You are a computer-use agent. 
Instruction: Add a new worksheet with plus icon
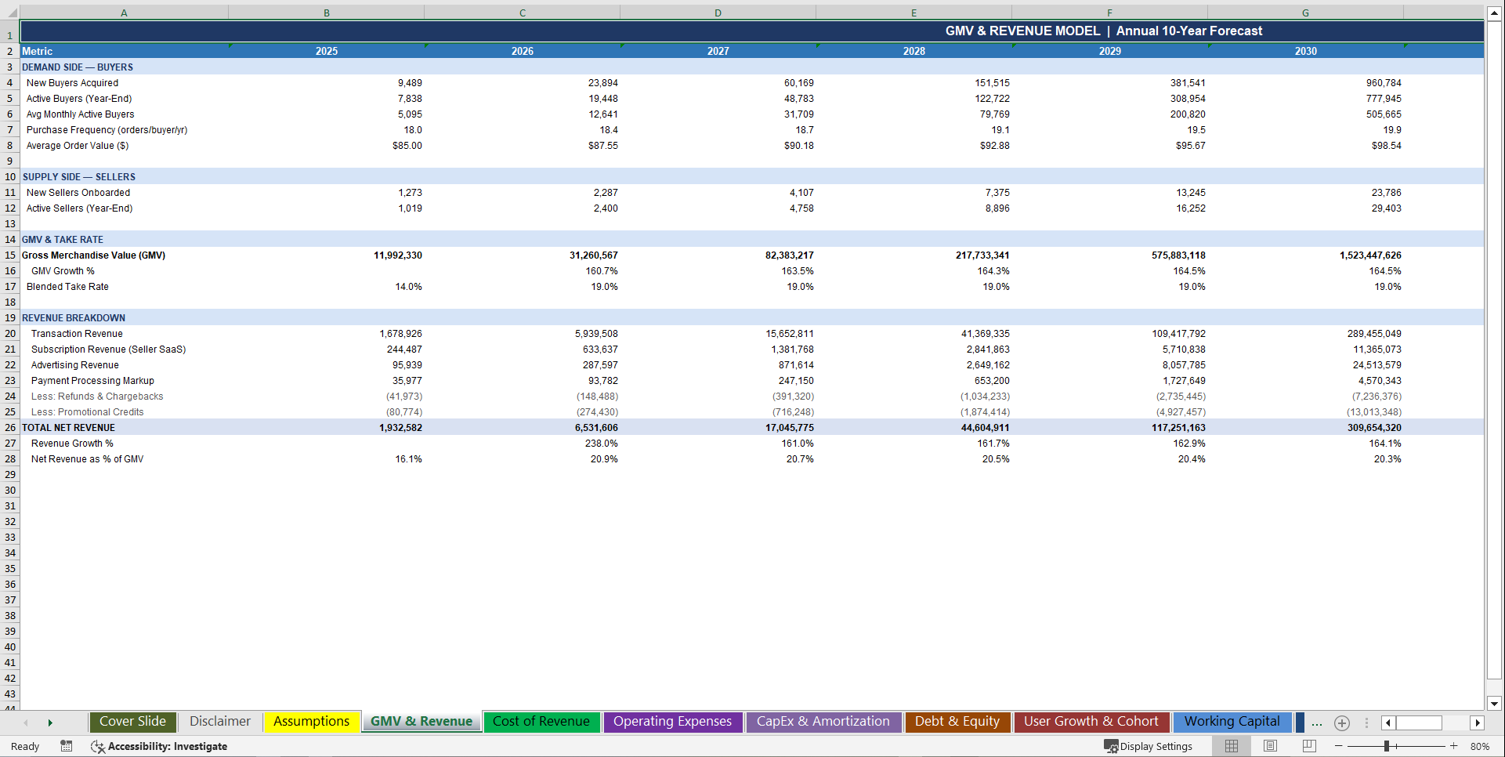point(1341,723)
